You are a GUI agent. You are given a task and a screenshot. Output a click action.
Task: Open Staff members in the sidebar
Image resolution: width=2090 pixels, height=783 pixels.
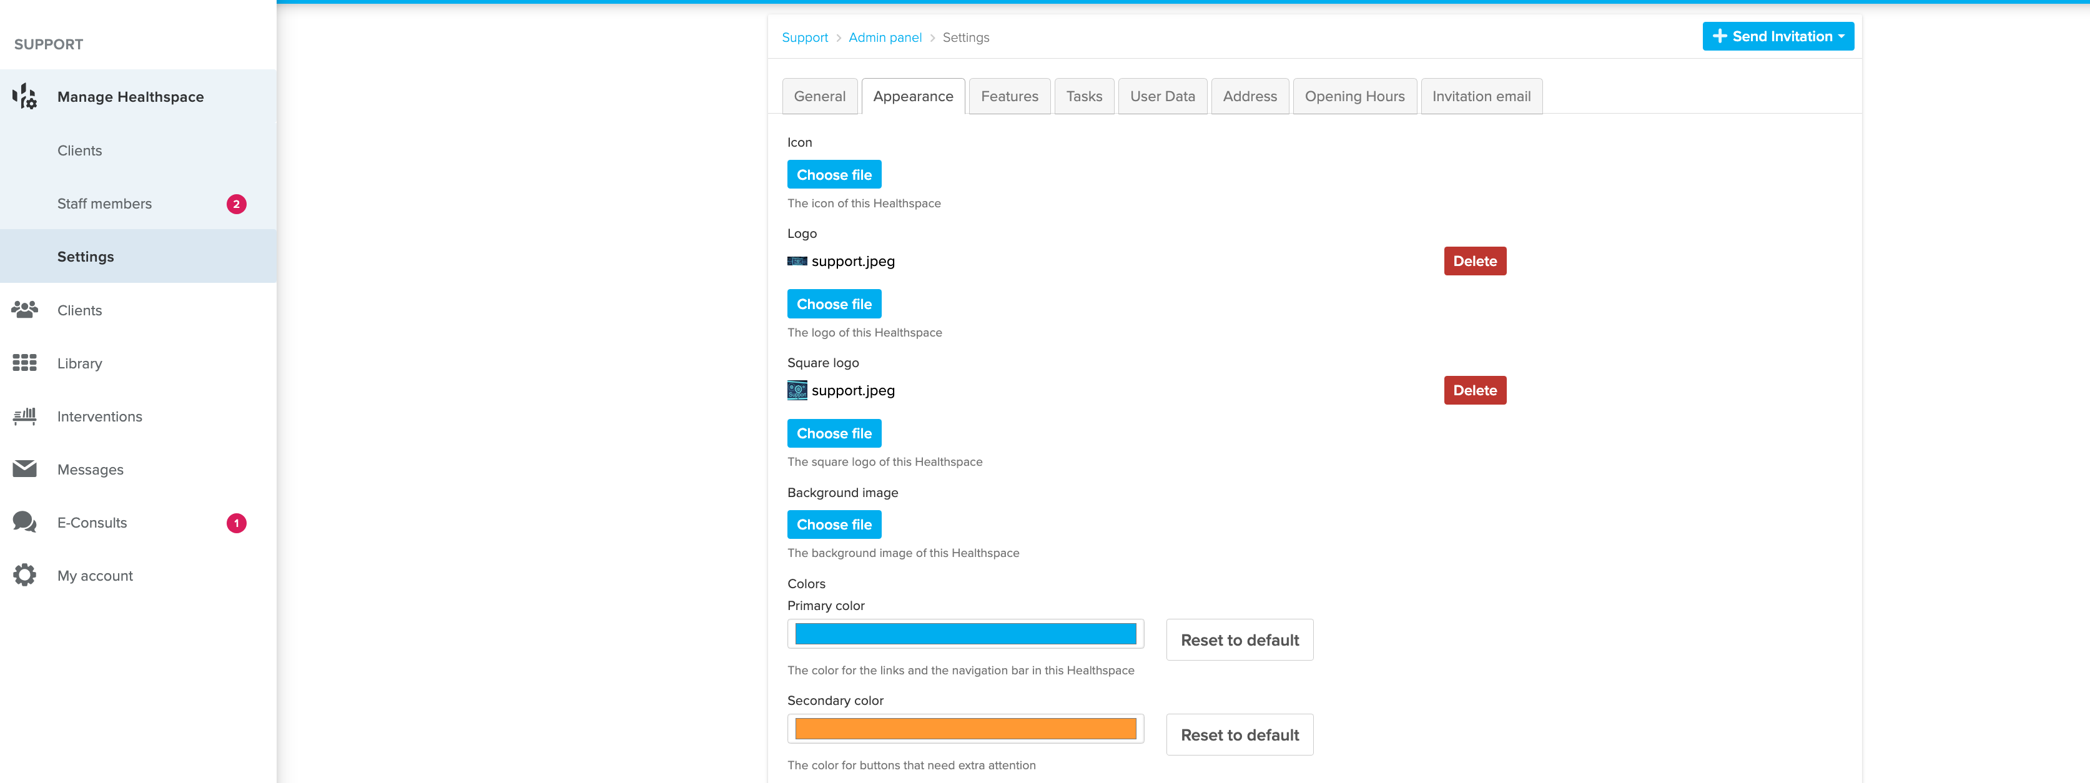[x=138, y=204]
